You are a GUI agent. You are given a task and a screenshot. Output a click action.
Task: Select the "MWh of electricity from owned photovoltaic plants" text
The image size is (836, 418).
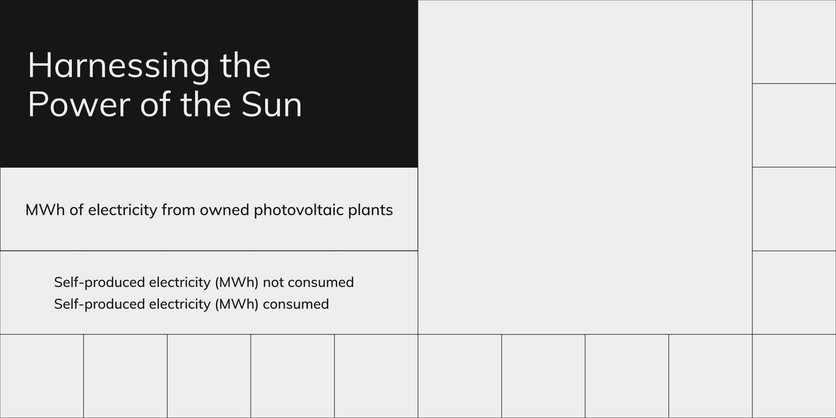(x=209, y=210)
